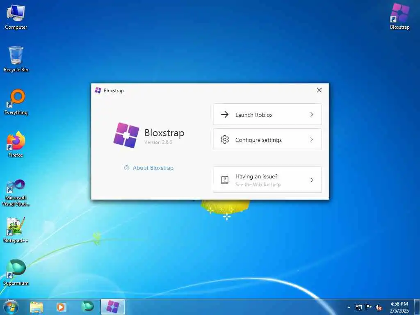Click the Bloxstrap title bar icon

98,90
